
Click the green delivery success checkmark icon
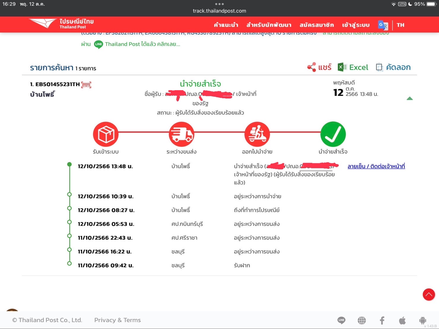[x=333, y=134]
